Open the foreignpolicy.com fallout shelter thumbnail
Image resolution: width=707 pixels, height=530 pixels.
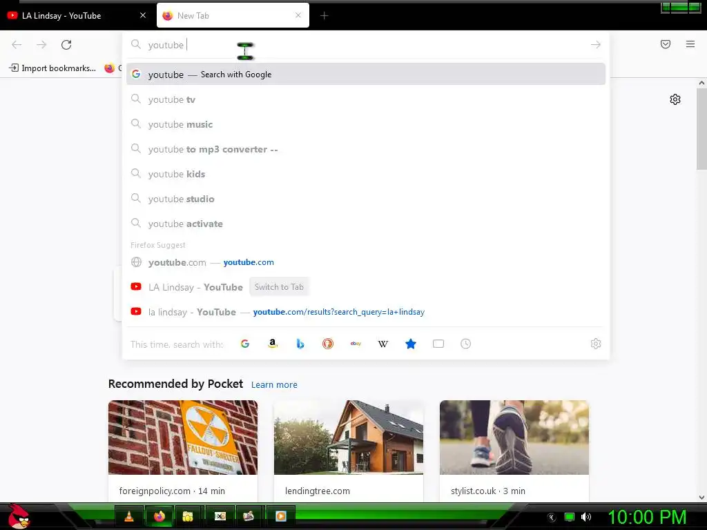click(183, 437)
